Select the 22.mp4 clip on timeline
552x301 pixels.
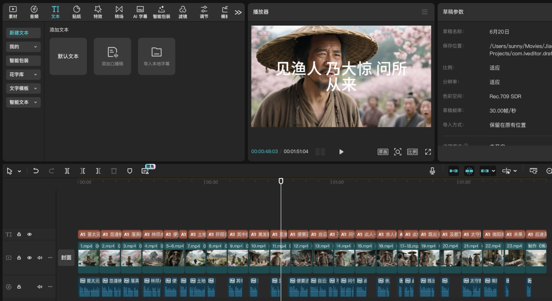[x=494, y=257]
